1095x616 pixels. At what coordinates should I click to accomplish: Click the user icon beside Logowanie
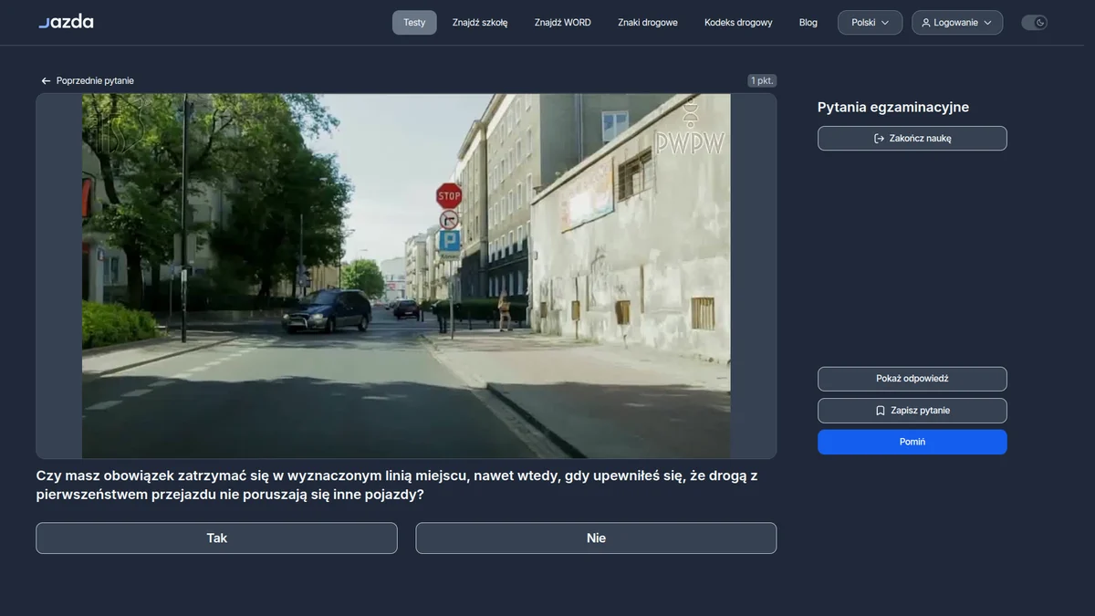926,23
